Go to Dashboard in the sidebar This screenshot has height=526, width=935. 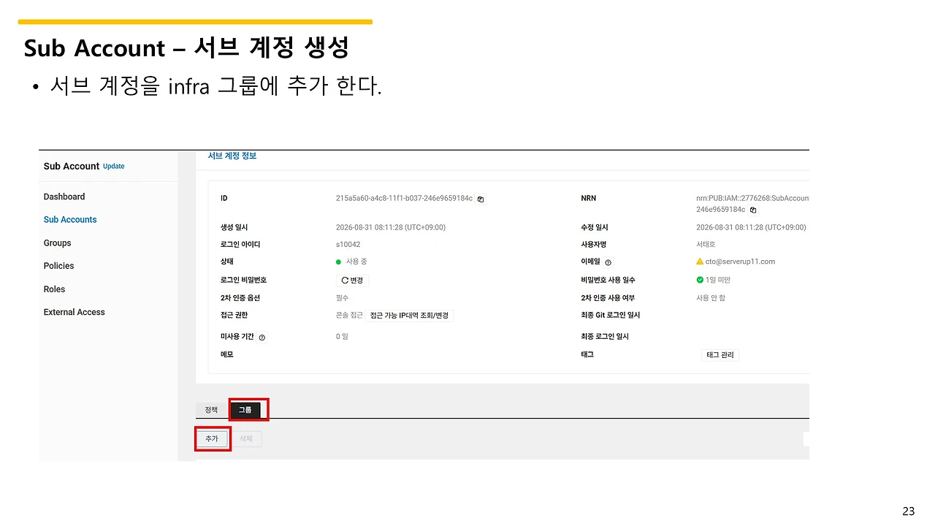click(x=64, y=197)
